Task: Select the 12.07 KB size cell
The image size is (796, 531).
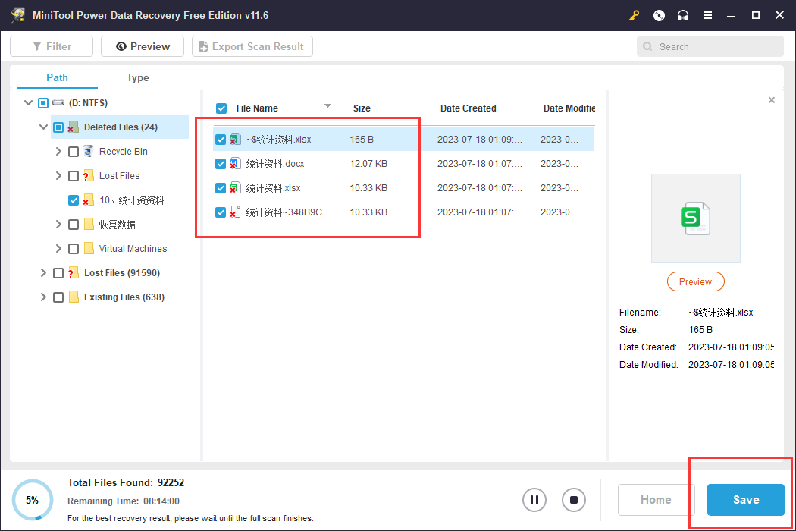Action: tap(368, 164)
